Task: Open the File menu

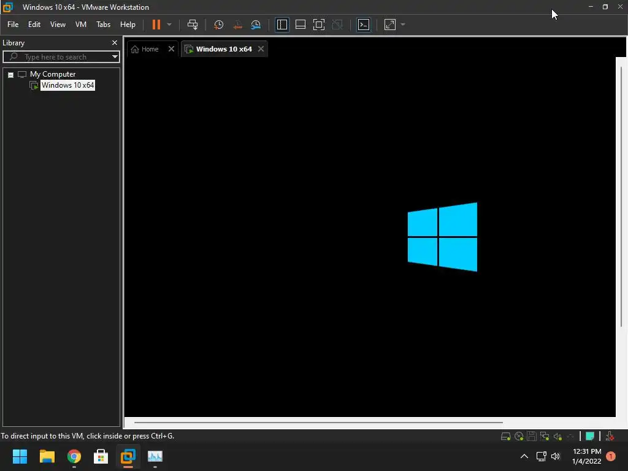Action: click(13, 25)
